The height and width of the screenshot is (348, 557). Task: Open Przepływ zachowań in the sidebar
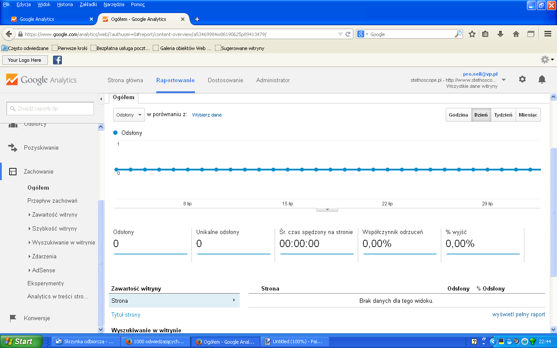pyautogui.click(x=52, y=201)
